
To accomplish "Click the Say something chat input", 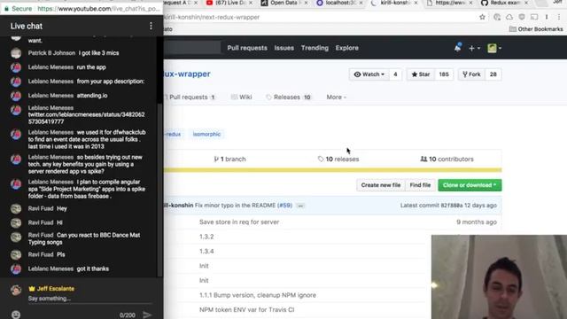I will 89,299.
